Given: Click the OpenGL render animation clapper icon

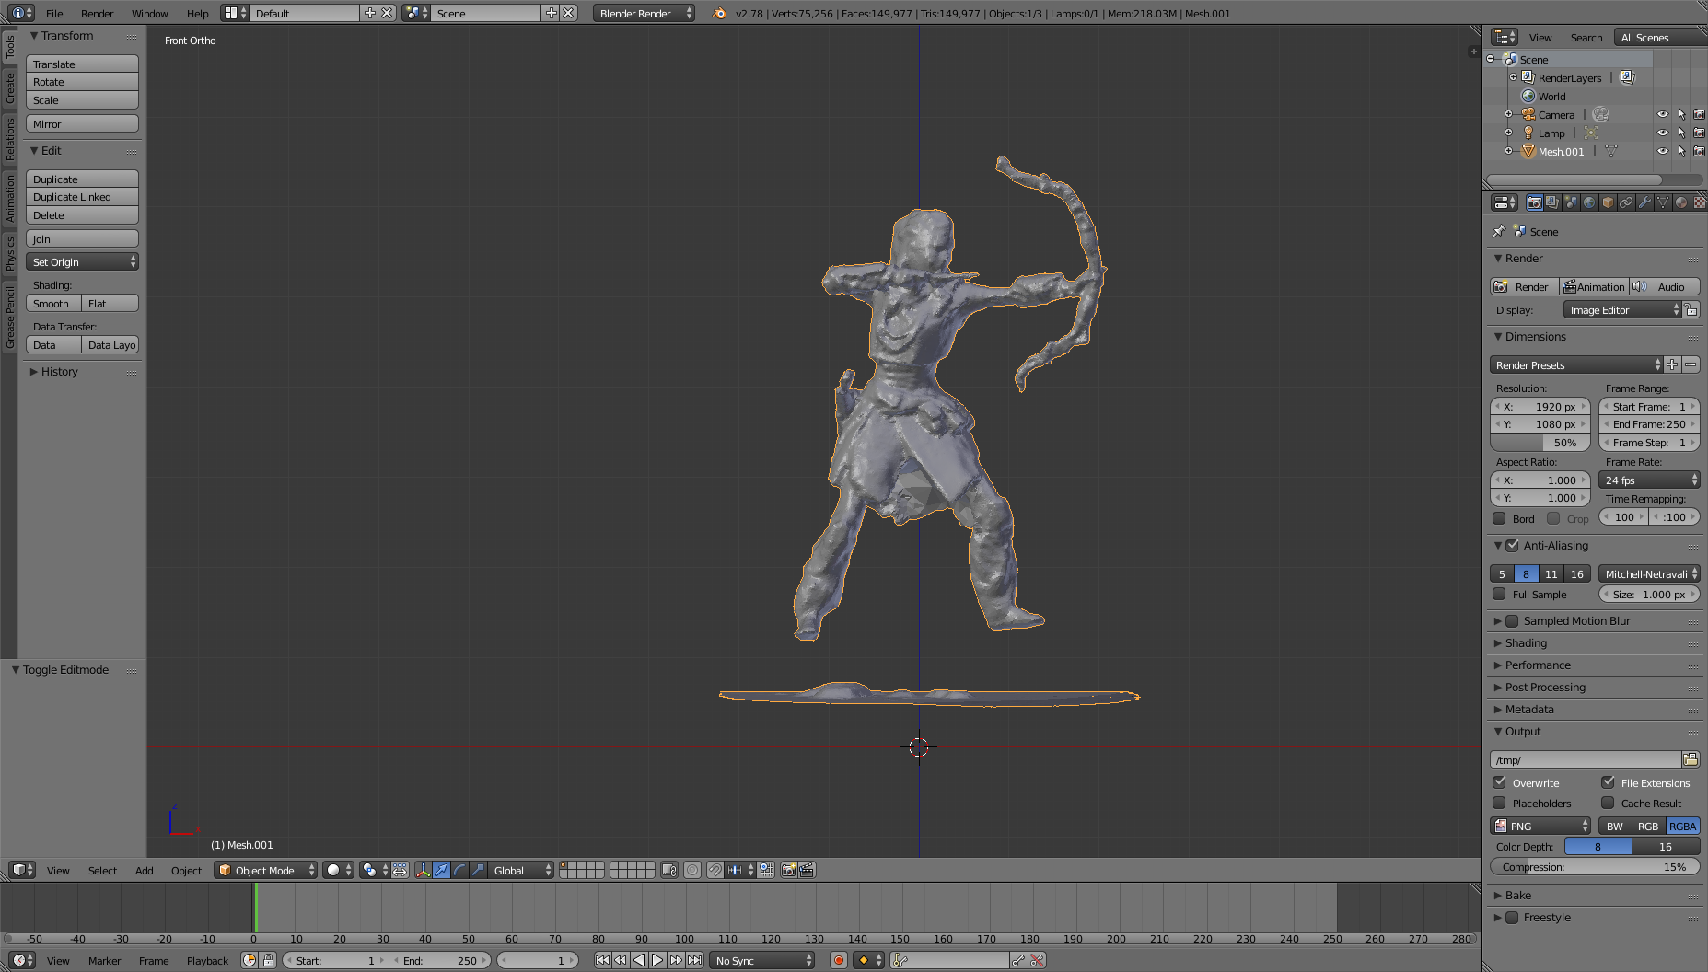Looking at the screenshot, I should point(807,870).
